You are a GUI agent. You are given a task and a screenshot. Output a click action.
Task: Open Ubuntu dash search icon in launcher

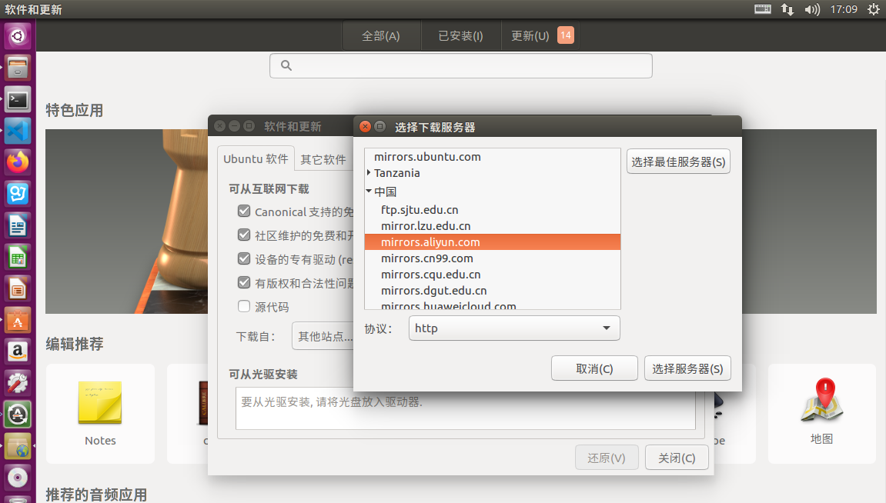point(18,37)
